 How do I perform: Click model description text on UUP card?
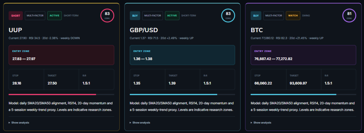click(x=60, y=106)
